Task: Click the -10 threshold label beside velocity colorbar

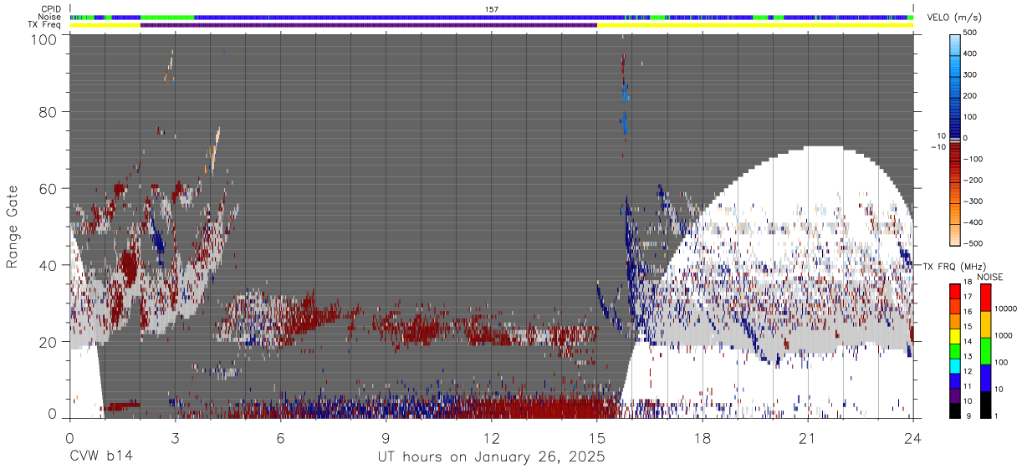Action: pyautogui.click(x=938, y=147)
